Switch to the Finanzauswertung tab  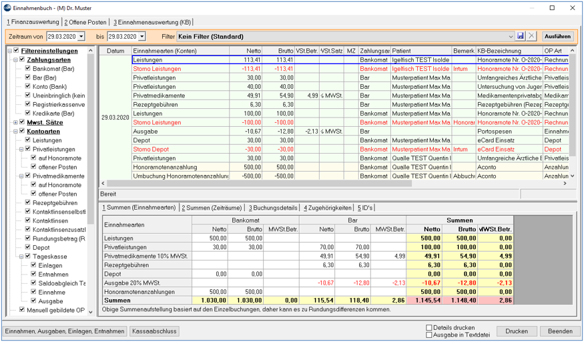click(33, 22)
